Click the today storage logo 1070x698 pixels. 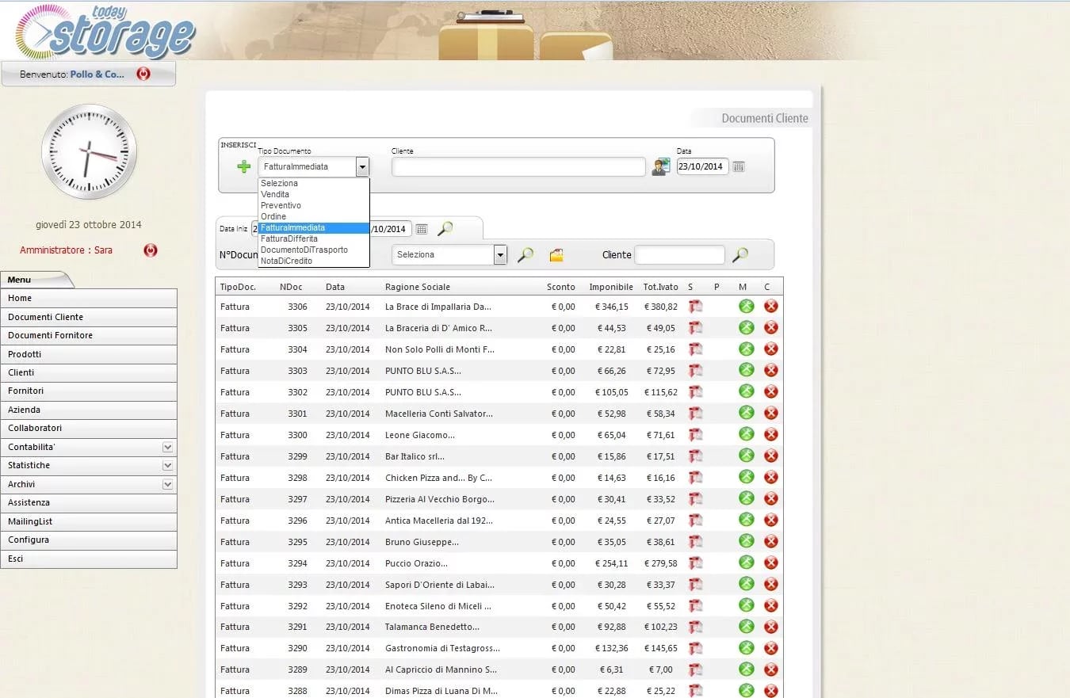coord(105,32)
